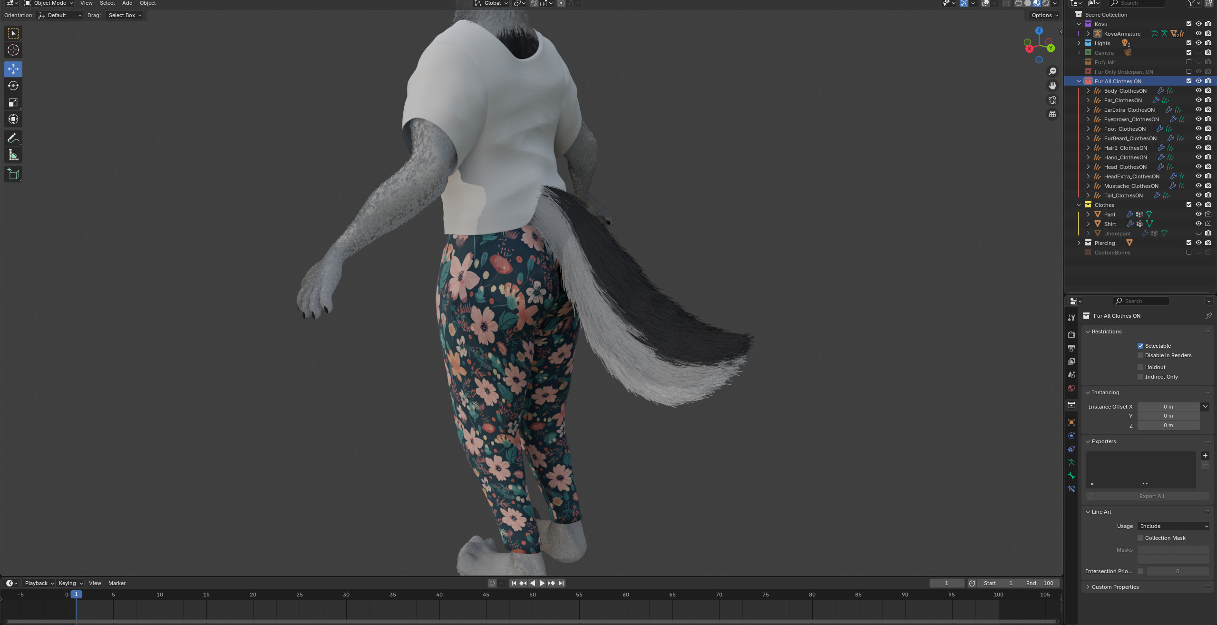Screen dimensions: 1217x625
Task: Open the Global transform orientation dropdown
Action: [491, 3]
